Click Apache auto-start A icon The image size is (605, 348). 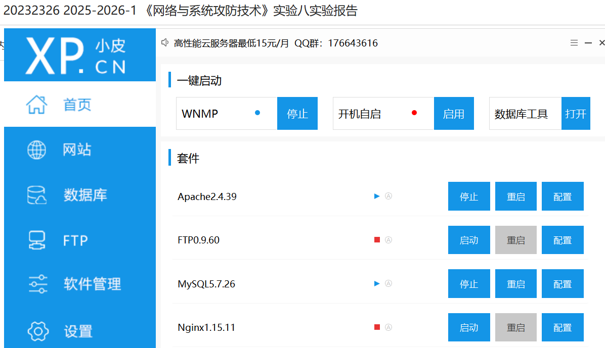pyautogui.click(x=388, y=196)
